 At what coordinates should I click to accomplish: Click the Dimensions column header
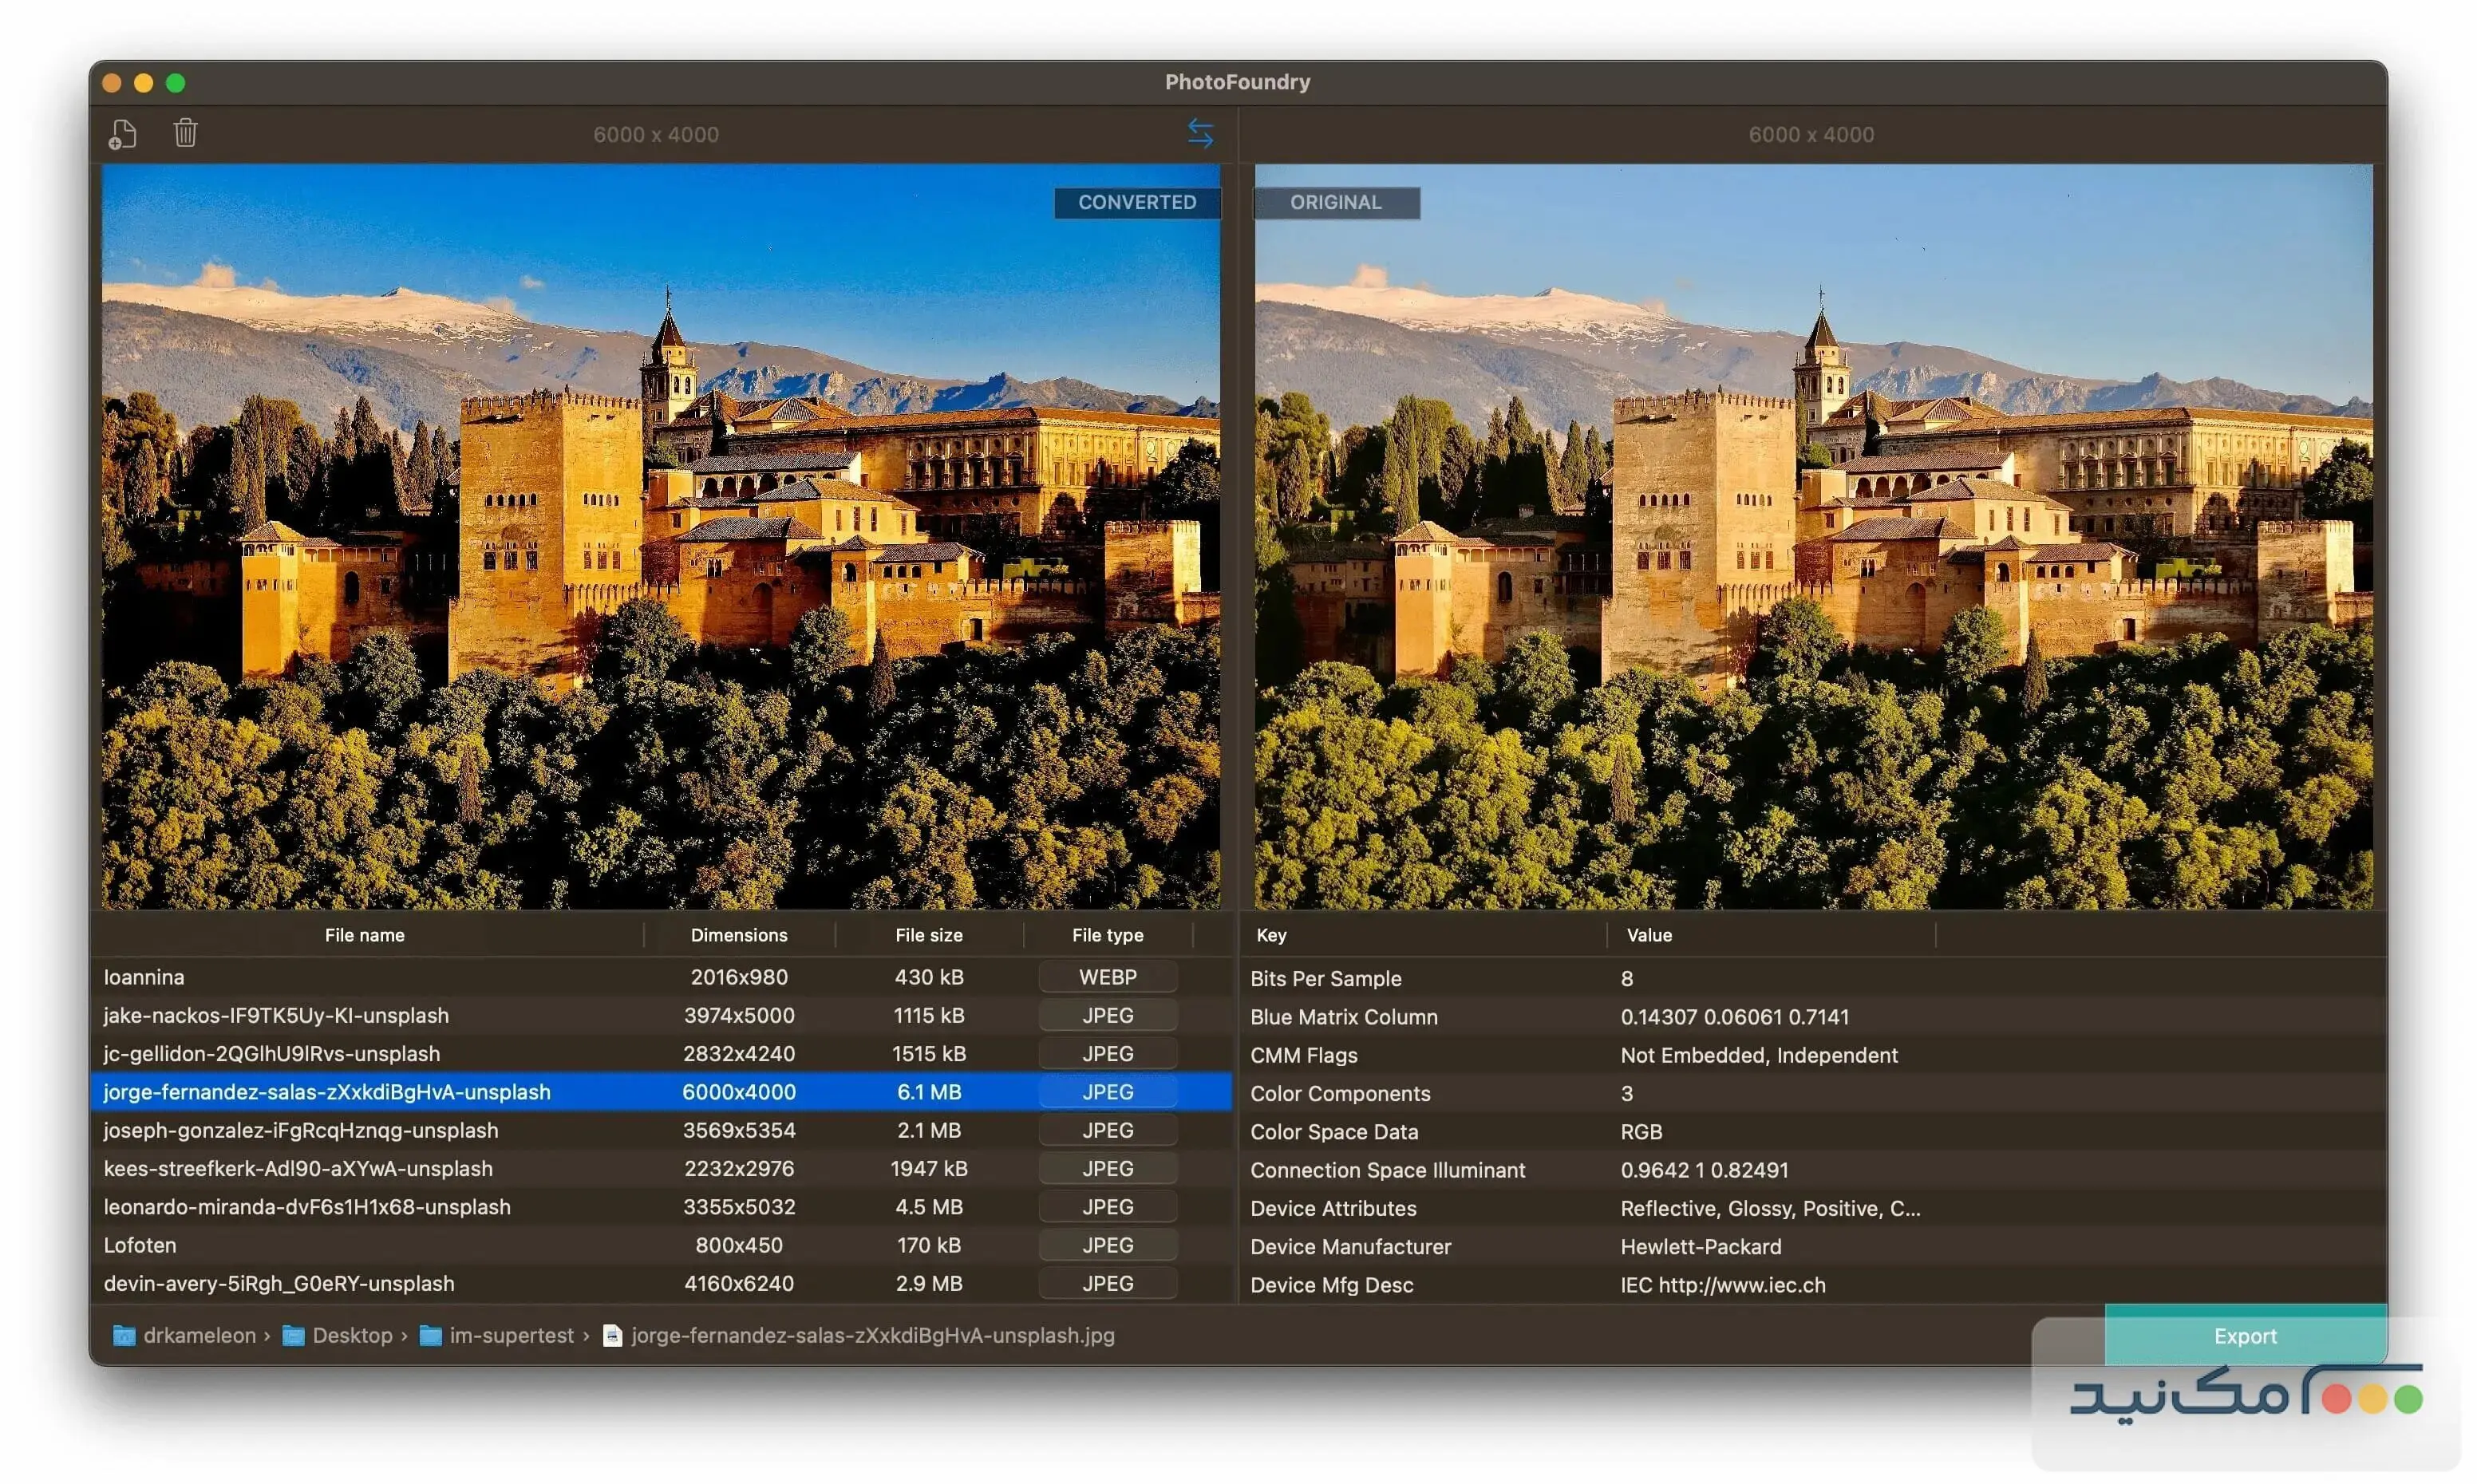[738, 935]
